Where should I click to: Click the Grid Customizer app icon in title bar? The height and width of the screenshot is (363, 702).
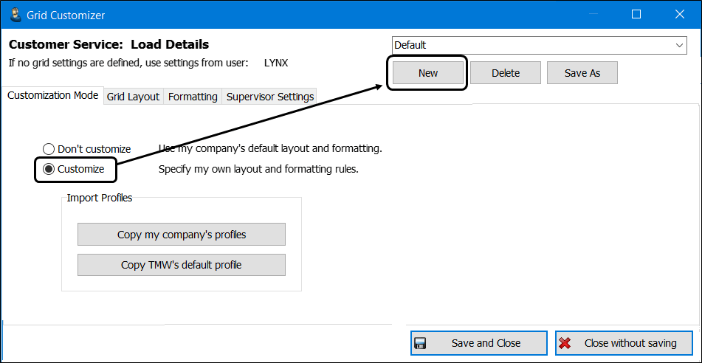click(15, 15)
